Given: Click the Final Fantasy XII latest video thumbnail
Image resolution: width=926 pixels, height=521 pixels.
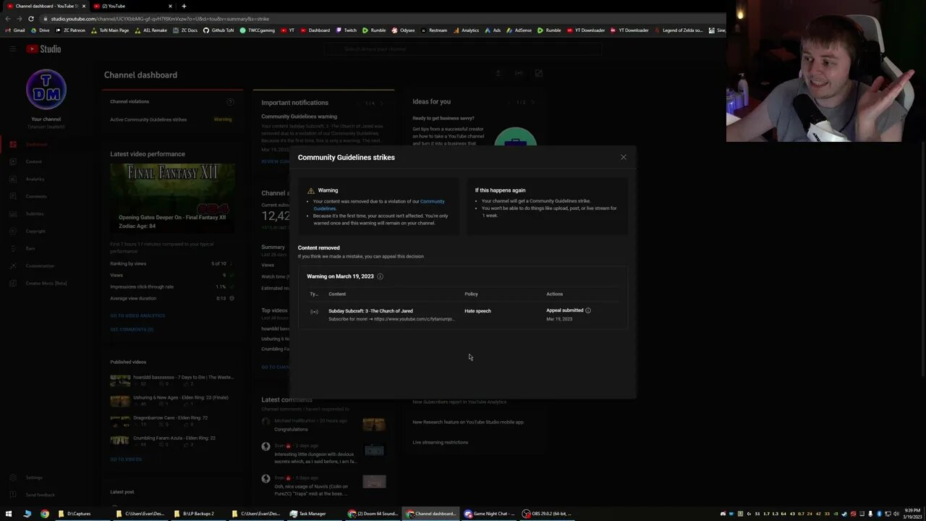Looking at the screenshot, I should 172,198.
